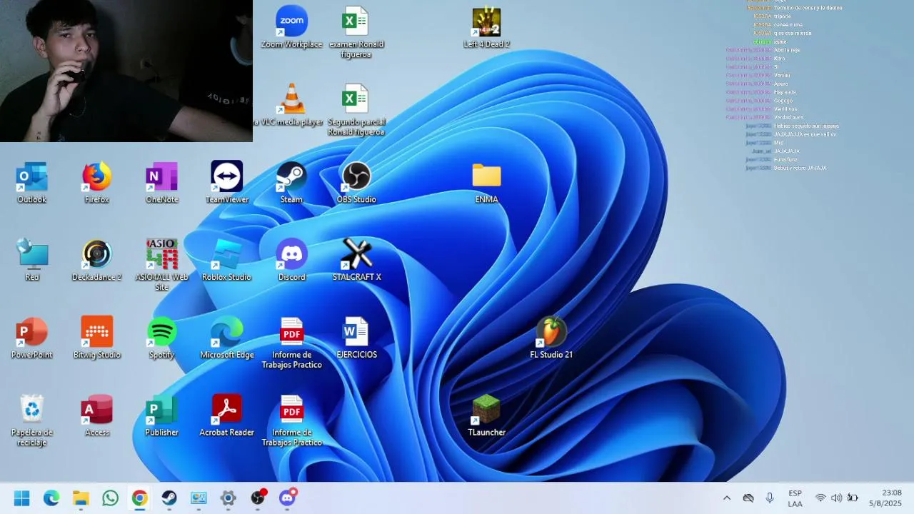Click the battery tray icon
This screenshot has height=514, width=914.
pyautogui.click(x=853, y=498)
